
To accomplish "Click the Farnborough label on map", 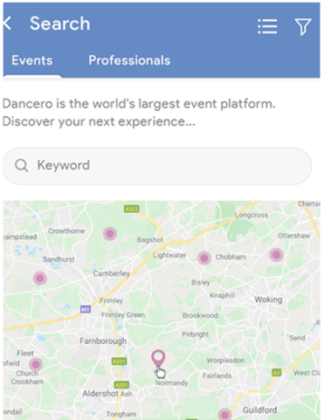I will click(103, 341).
